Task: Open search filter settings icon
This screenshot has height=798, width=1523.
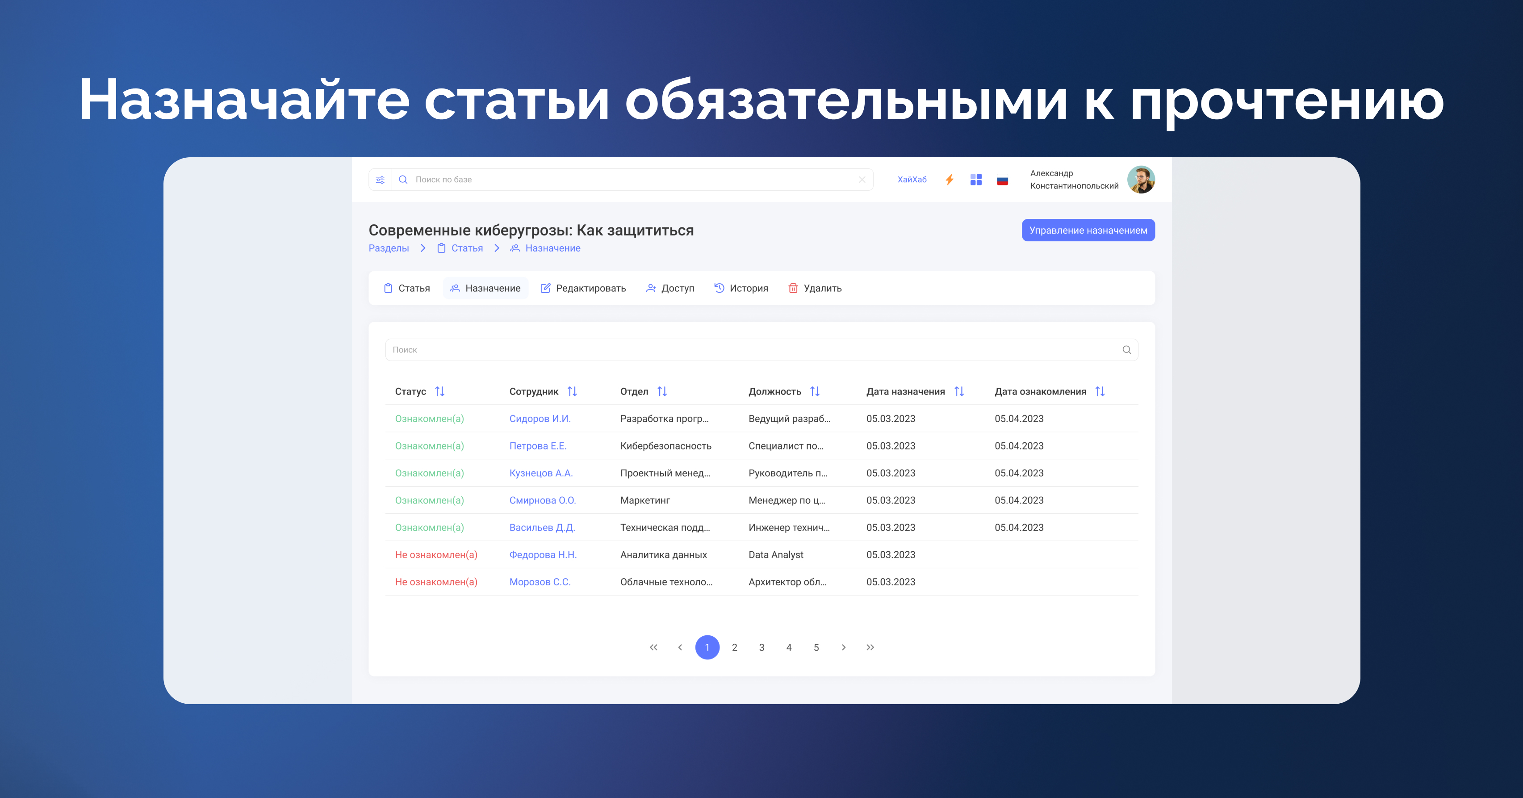Action: 380,180
